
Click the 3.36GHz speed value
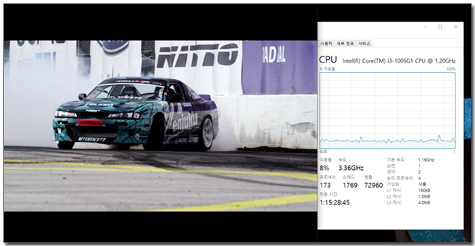[351, 168]
